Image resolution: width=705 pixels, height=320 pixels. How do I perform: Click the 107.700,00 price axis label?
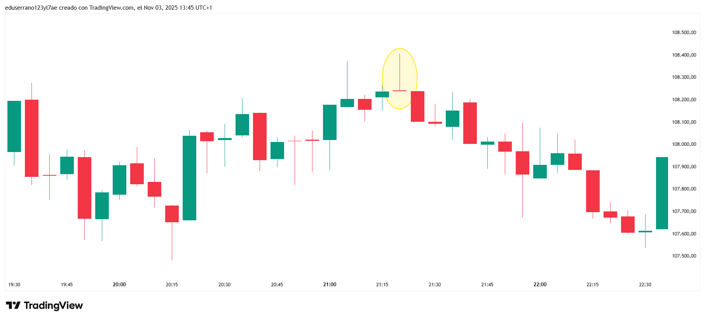[684, 211]
